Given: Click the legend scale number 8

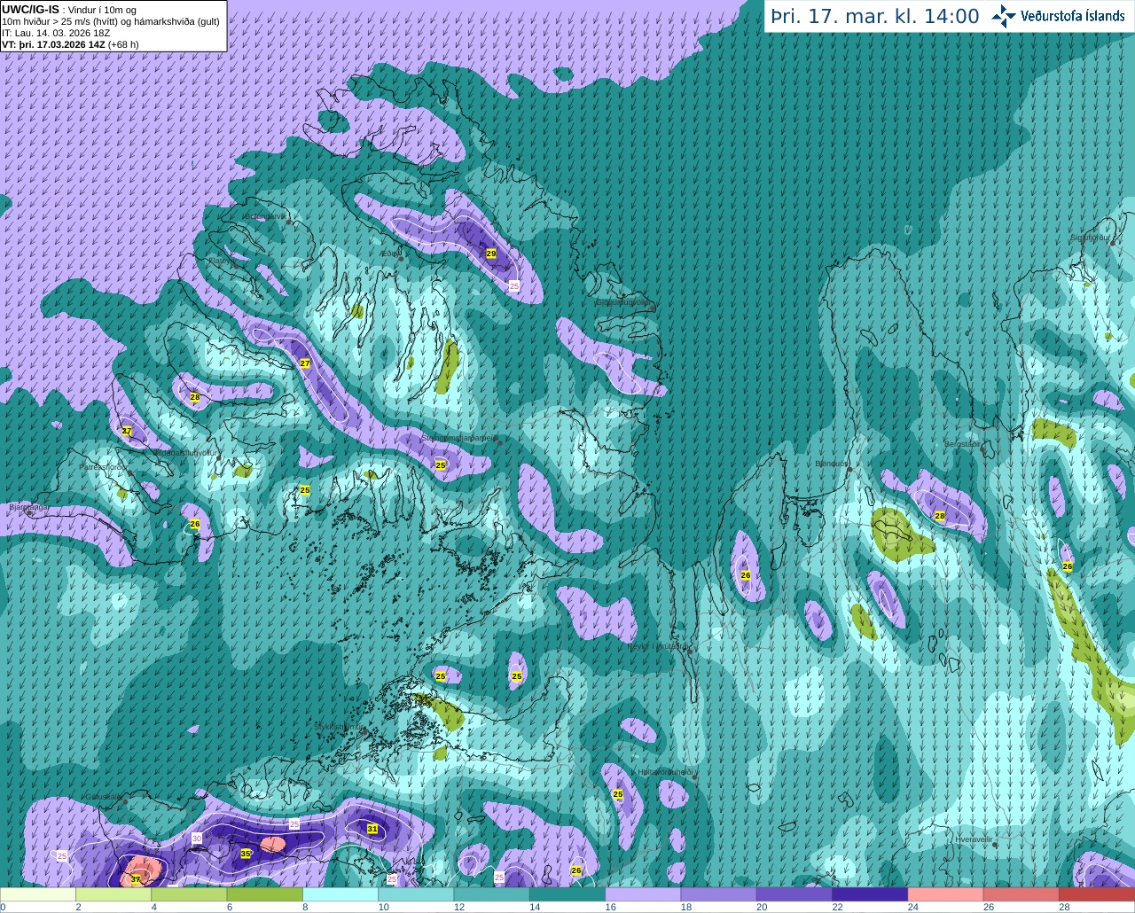Looking at the screenshot, I should click(306, 907).
